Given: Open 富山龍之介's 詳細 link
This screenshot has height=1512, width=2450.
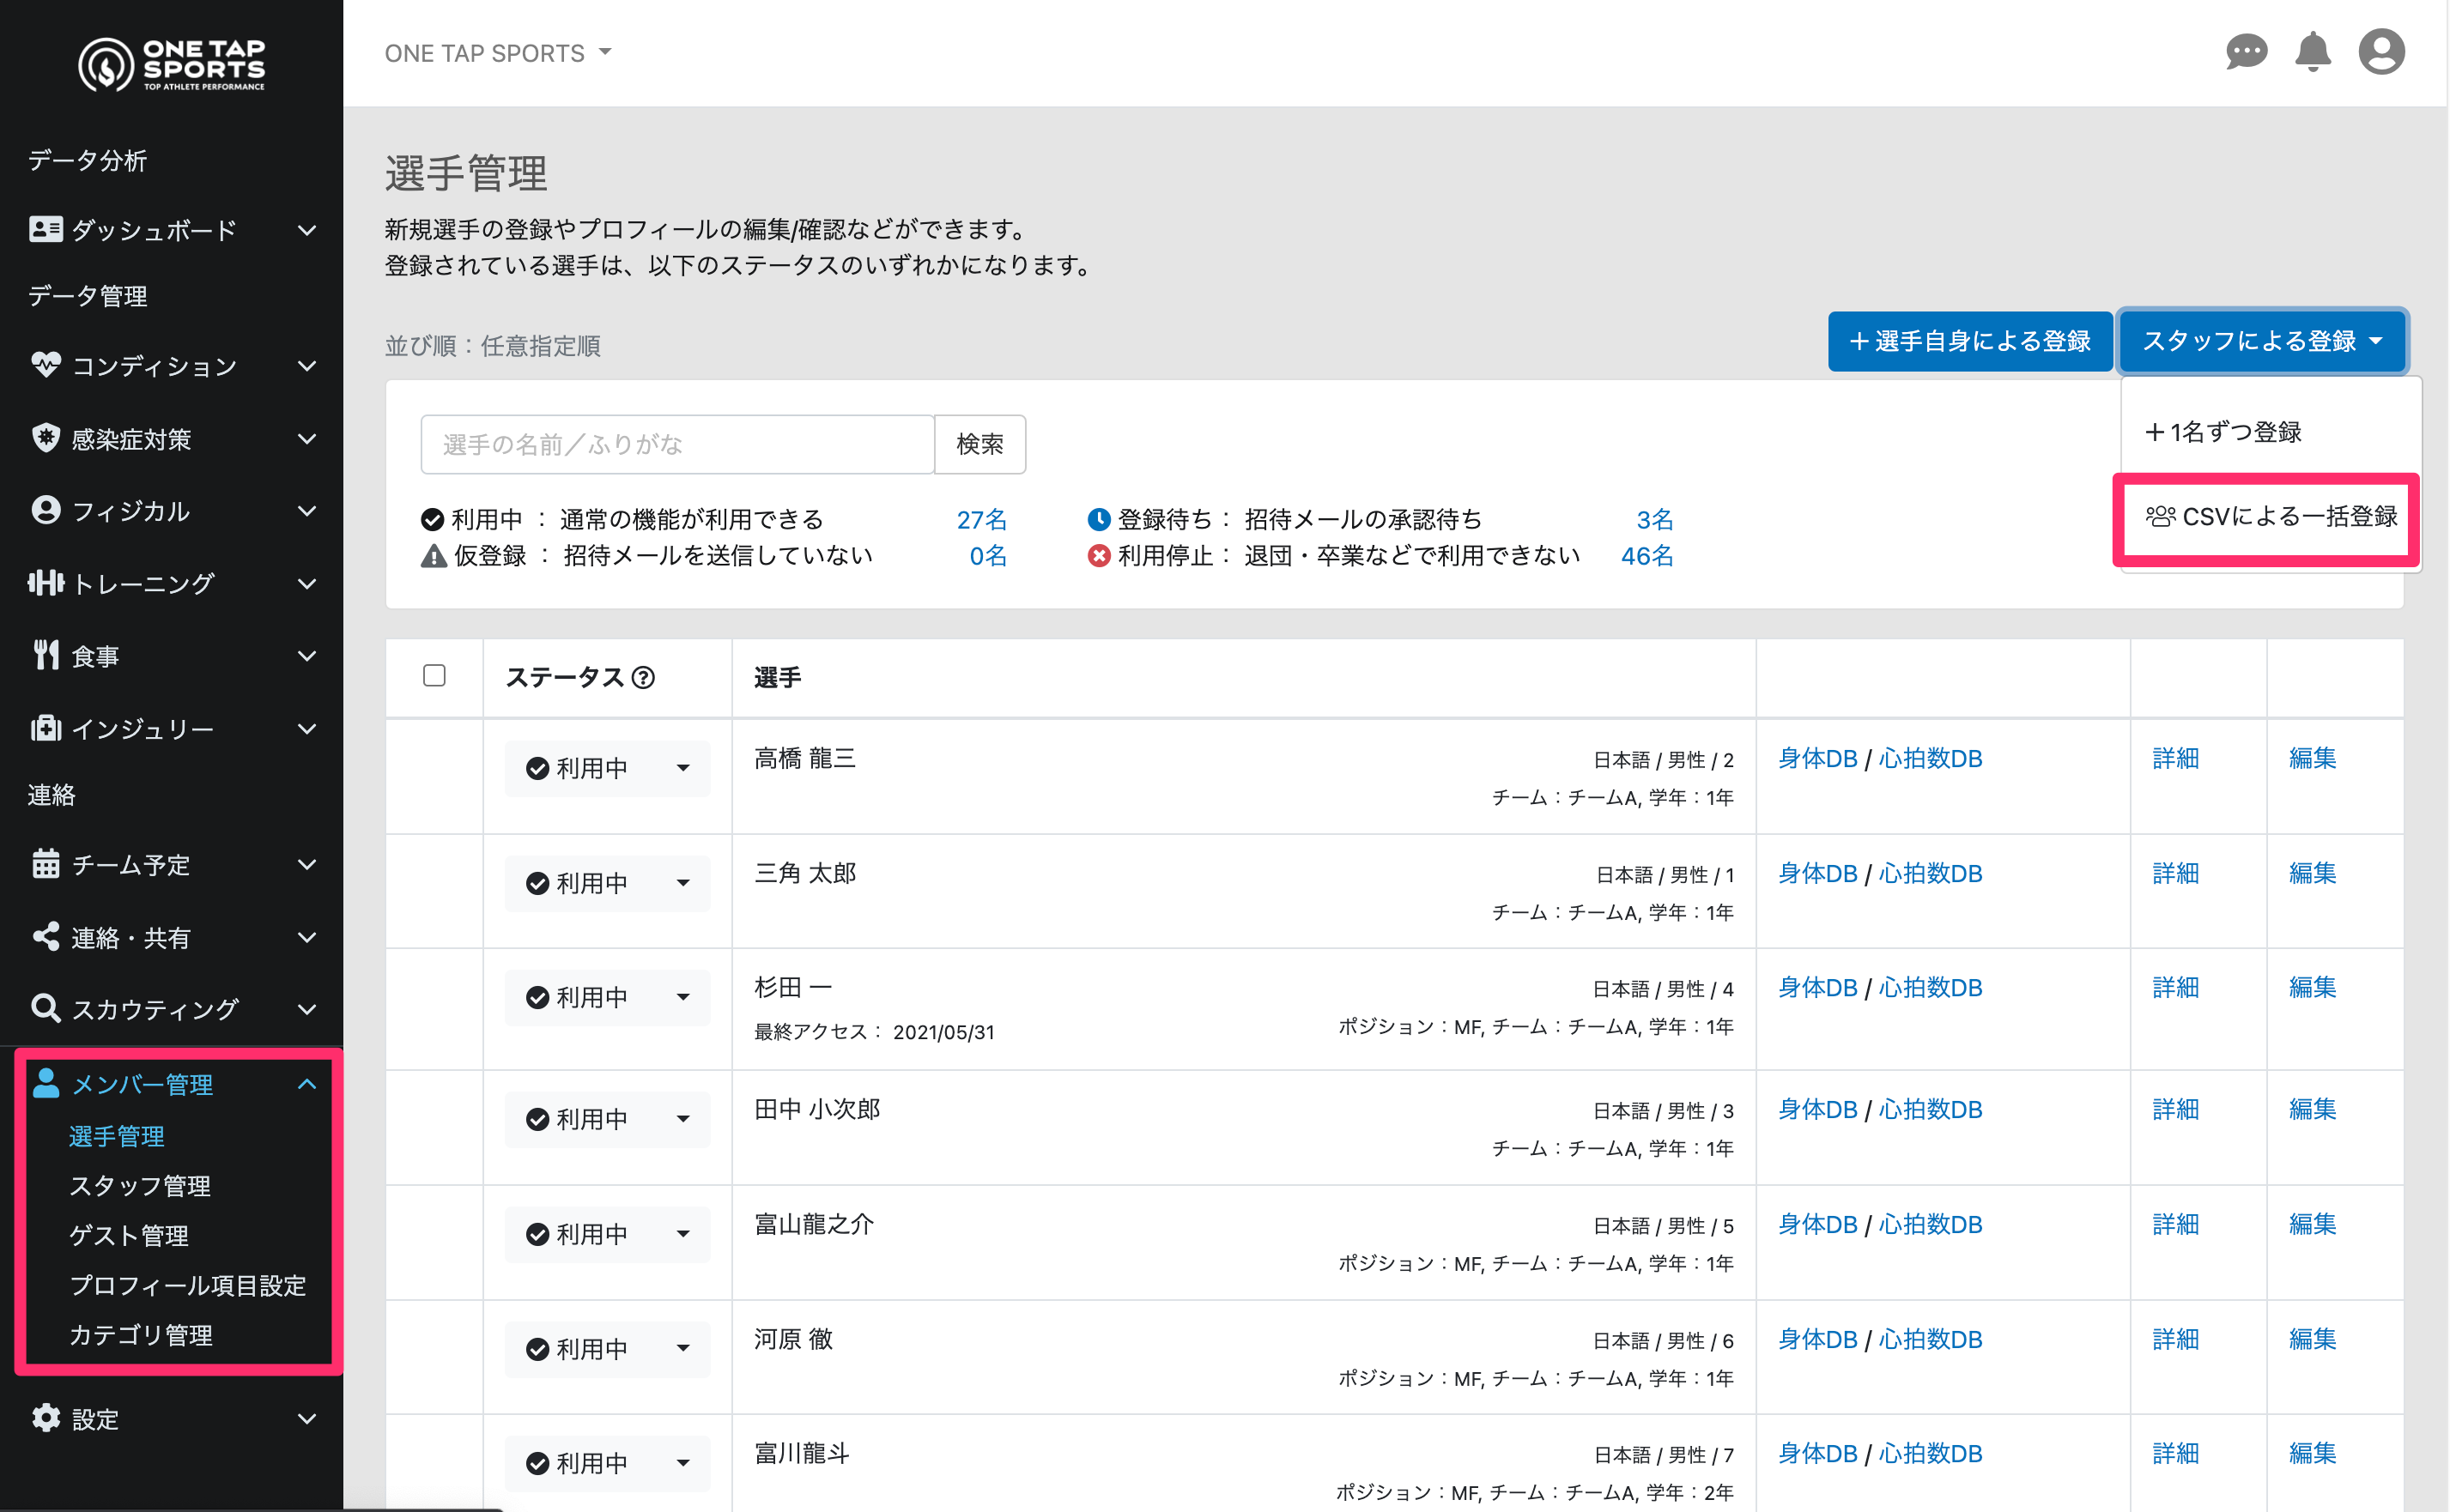Looking at the screenshot, I should [x=2176, y=1225].
